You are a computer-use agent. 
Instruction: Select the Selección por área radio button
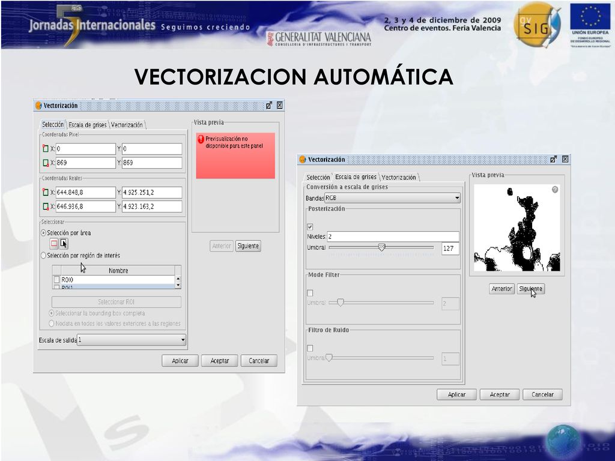(x=43, y=233)
